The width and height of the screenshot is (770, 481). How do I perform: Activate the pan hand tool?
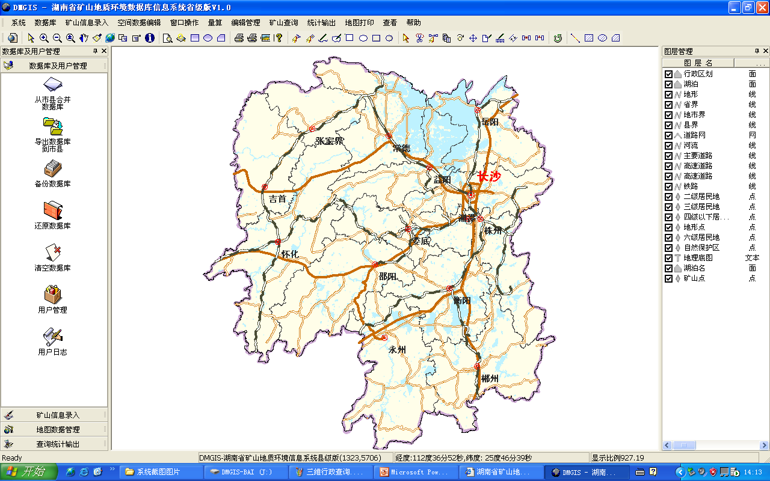pyautogui.click(x=84, y=38)
